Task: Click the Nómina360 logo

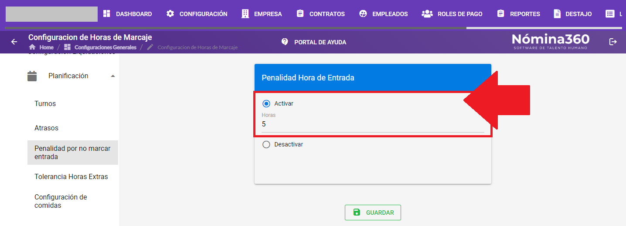Action: click(x=551, y=41)
